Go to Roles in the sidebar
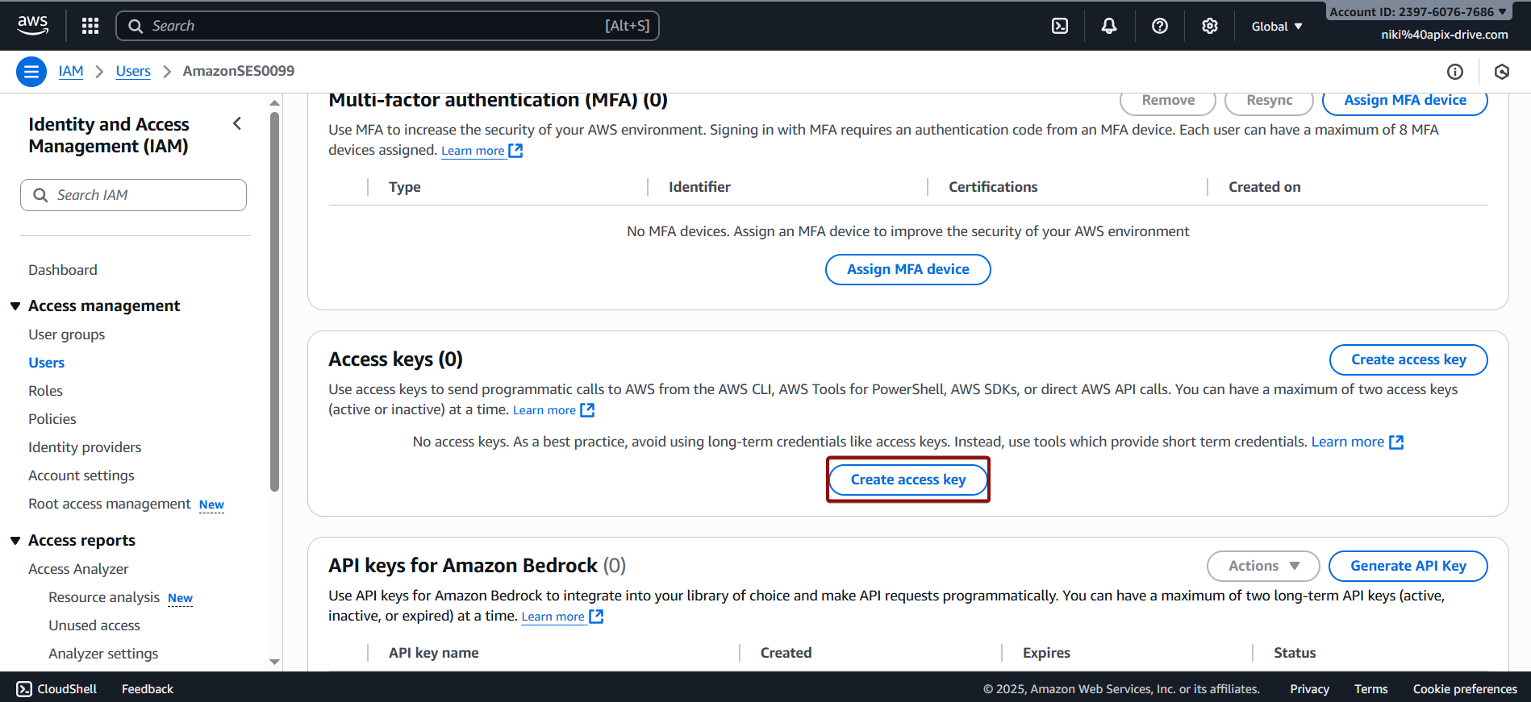 (x=45, y=391)
